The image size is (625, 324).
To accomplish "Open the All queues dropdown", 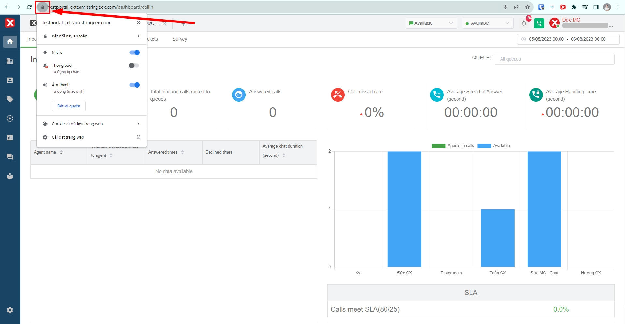I will (554, 59).
